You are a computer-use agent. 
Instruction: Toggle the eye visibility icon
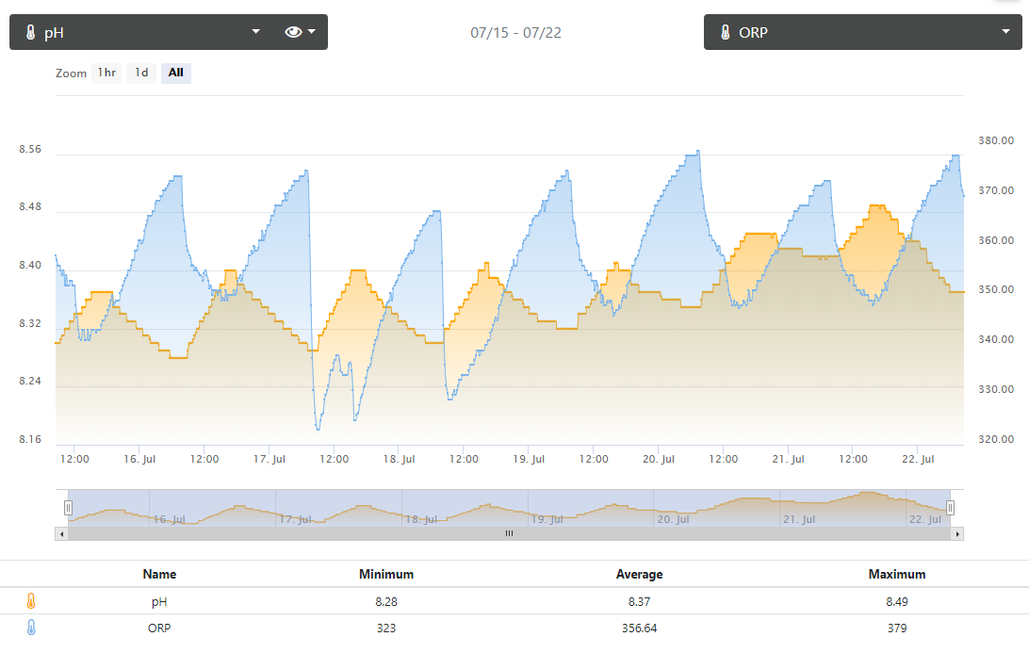[x=293, y=32]
